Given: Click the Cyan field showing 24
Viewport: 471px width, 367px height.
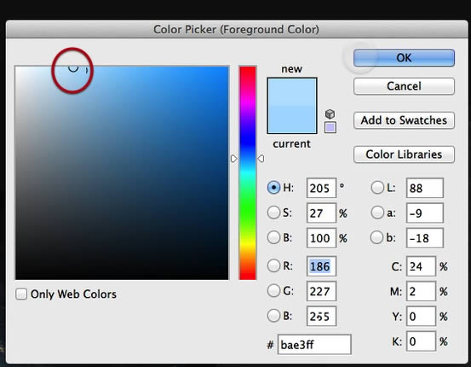Looking at the screenshot, I should pyautogui.click(x=421, y=266).
